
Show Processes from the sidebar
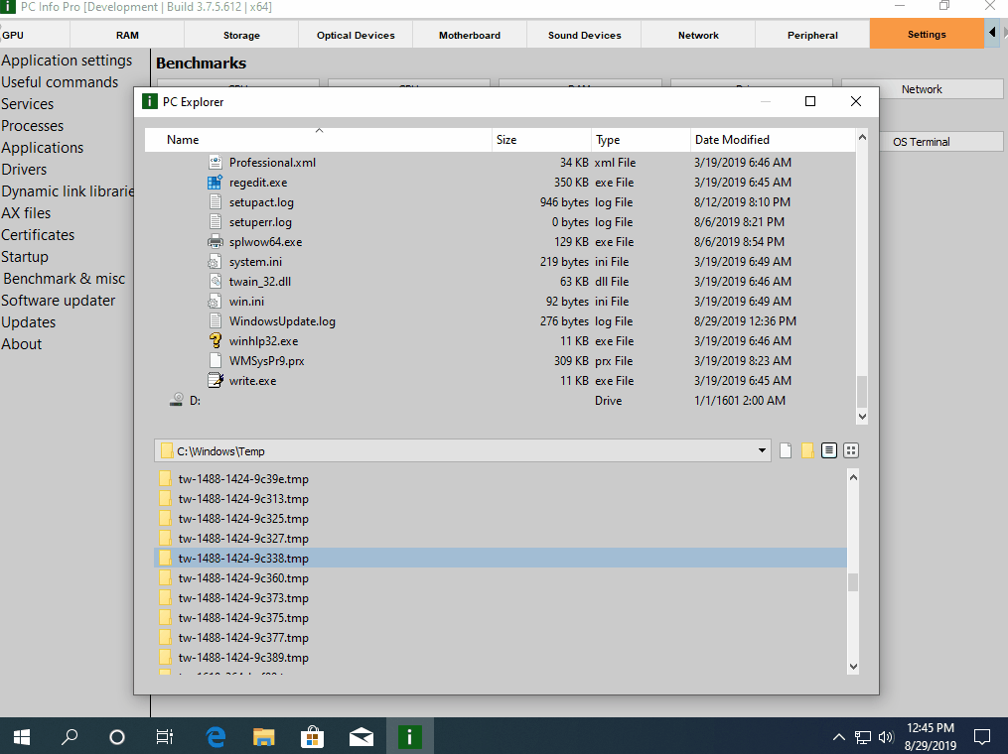pos(33,126)
